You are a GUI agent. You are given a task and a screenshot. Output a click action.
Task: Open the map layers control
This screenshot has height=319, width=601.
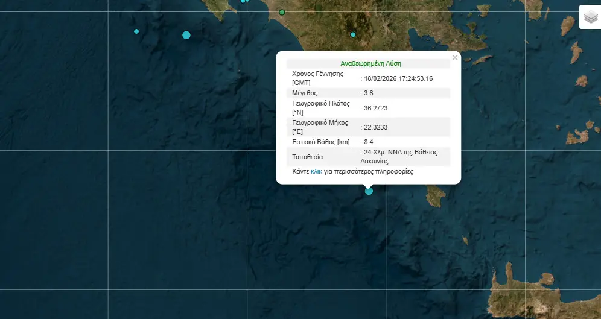(x=589, y=17)
